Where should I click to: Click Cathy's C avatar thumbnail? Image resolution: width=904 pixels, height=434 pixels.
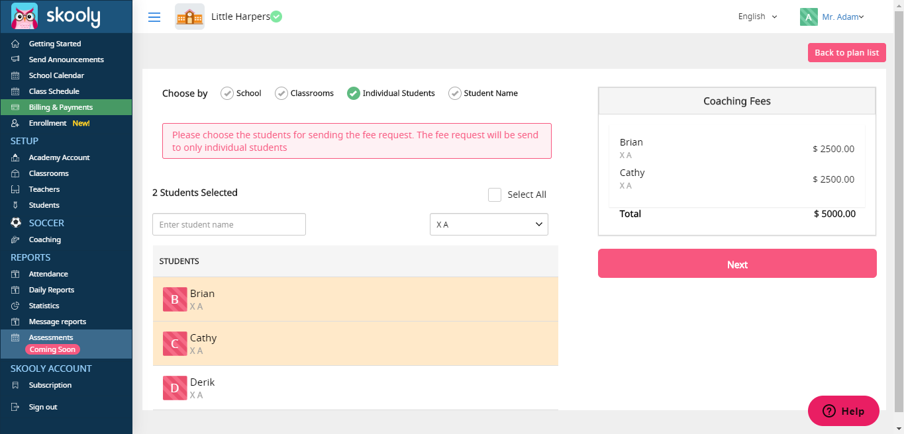(x=175, y=343)
